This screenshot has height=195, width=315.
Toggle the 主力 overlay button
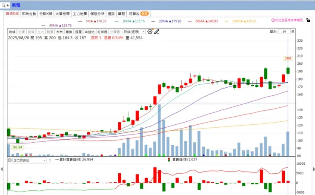click(40, 32)
